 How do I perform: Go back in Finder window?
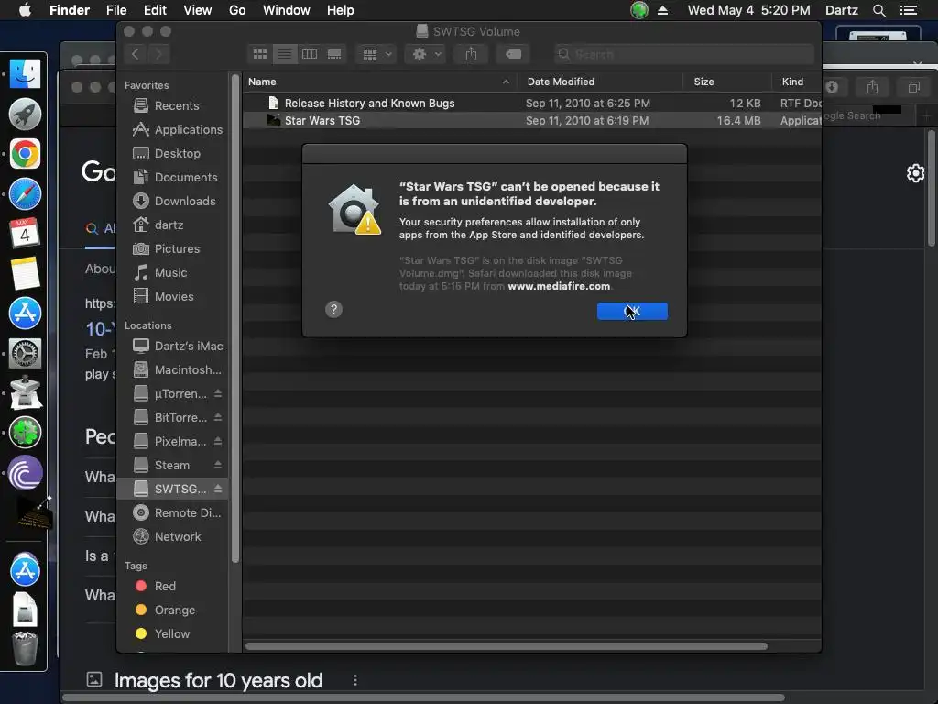pos(136,54)
